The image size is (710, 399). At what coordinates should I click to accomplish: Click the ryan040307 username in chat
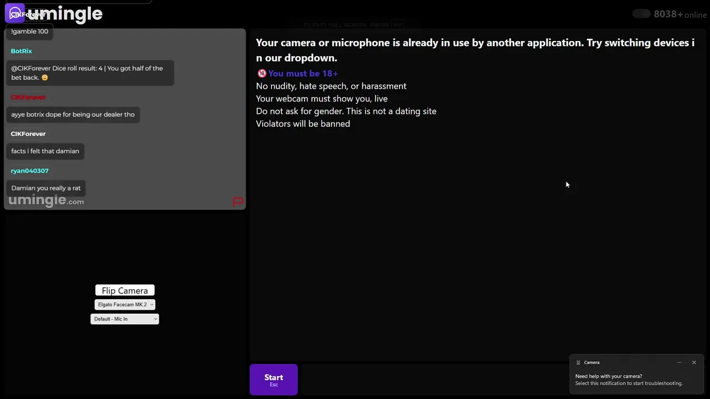click(x=30, y=171)
